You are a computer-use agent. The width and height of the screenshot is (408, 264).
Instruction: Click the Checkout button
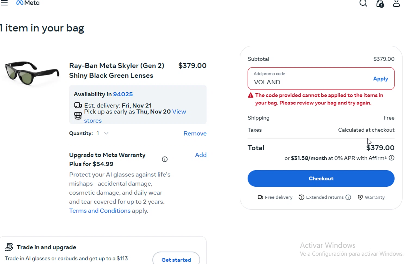tap(321, 179)
